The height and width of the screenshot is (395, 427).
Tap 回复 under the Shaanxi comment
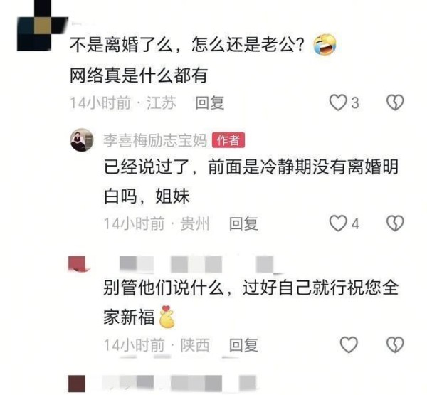click(x=243, y=345)
